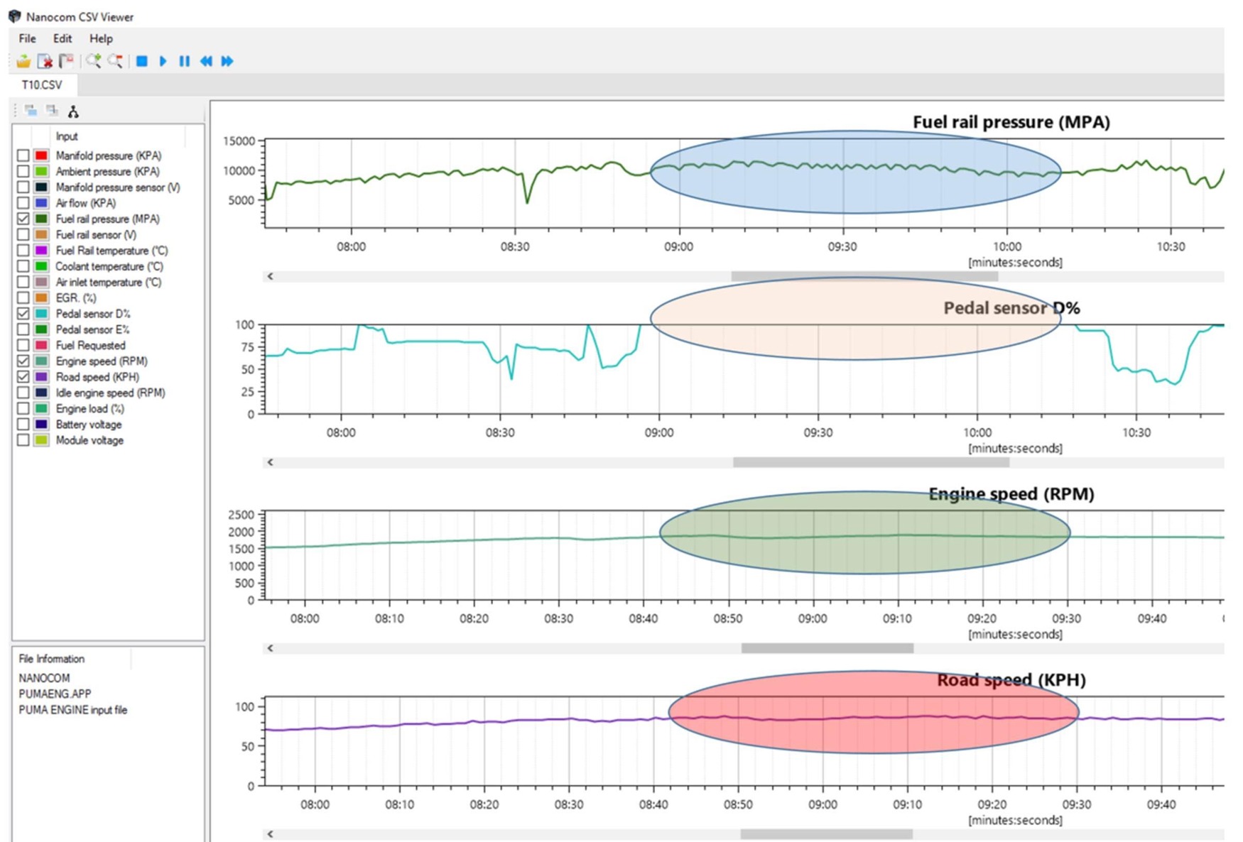Click left arrow of Road speed scrollbar
1243x842 pixels.
(270, 834)
